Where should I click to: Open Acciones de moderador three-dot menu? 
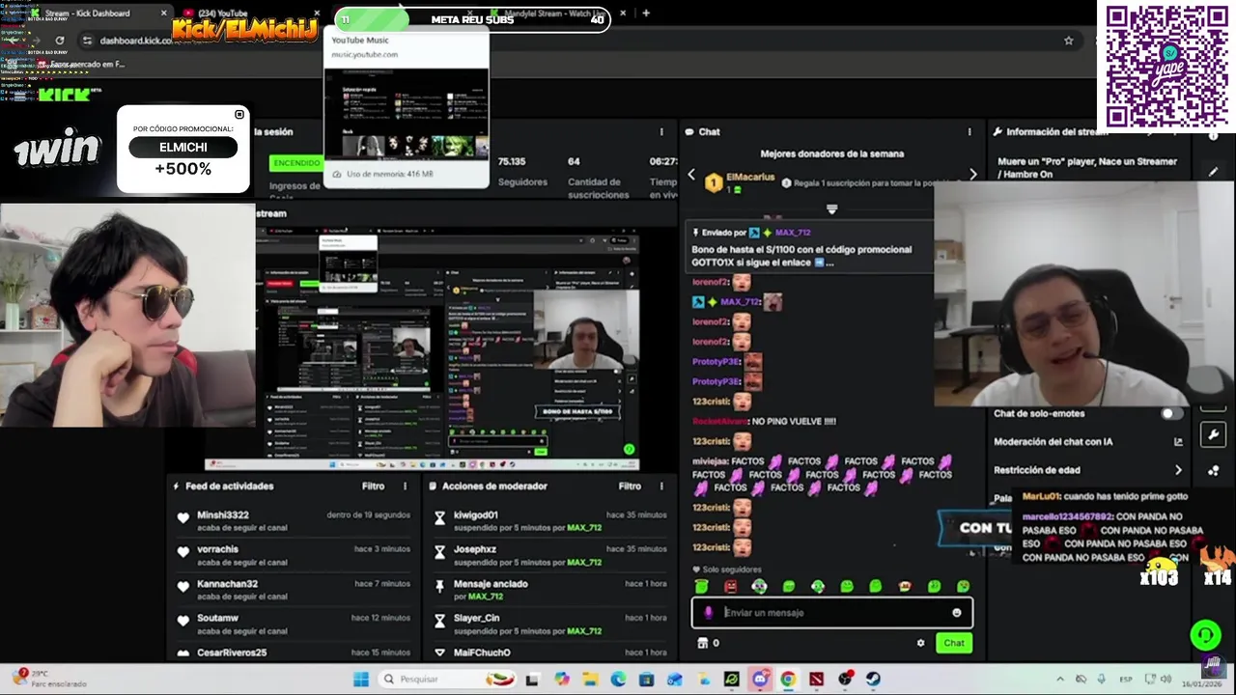click(661, 486)
